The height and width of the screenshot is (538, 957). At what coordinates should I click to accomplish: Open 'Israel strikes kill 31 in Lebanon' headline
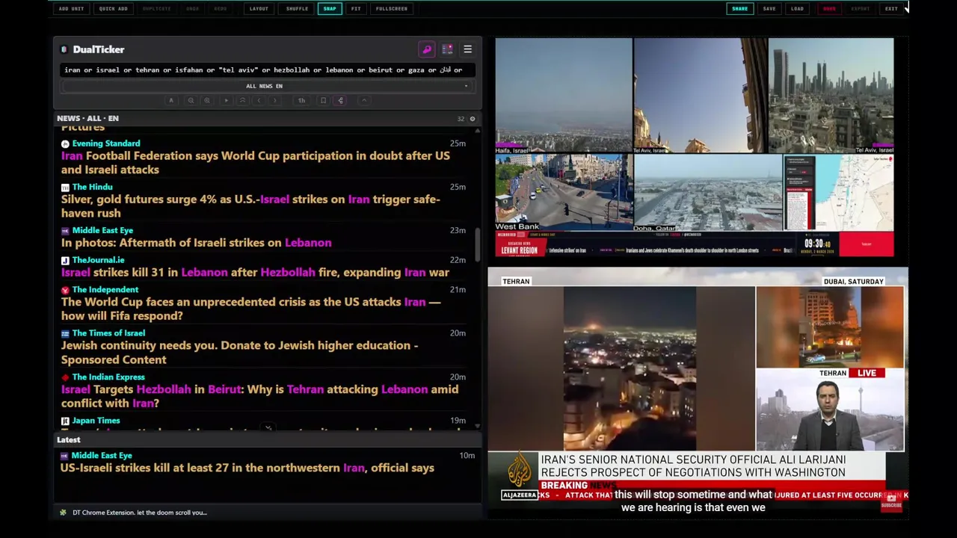tap(255, 273)
